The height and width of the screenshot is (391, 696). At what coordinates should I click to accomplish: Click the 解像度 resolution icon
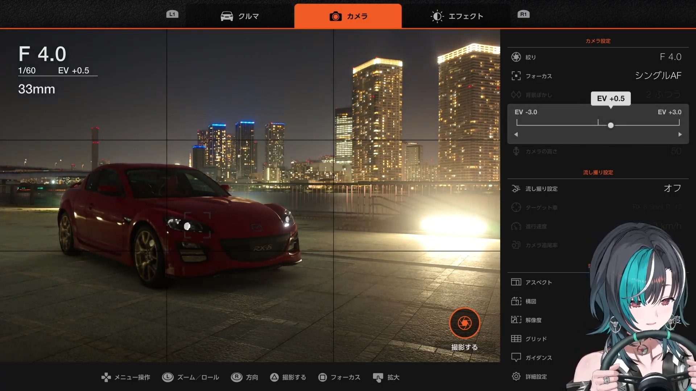coord(516,320)
